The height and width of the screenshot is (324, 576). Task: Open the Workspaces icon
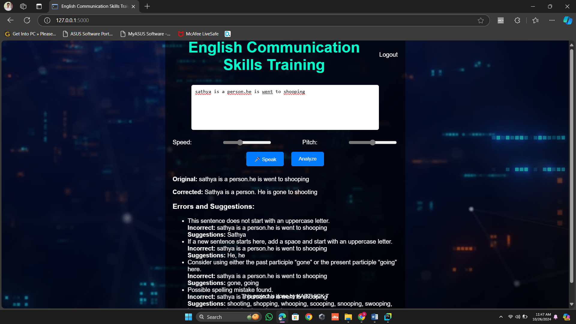(x=23, y=6)
